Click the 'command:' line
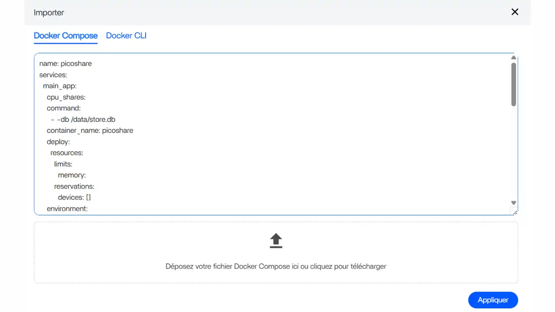Image resolution: width=555 pixels, height=312 pixels. click(x=64, y=108)
